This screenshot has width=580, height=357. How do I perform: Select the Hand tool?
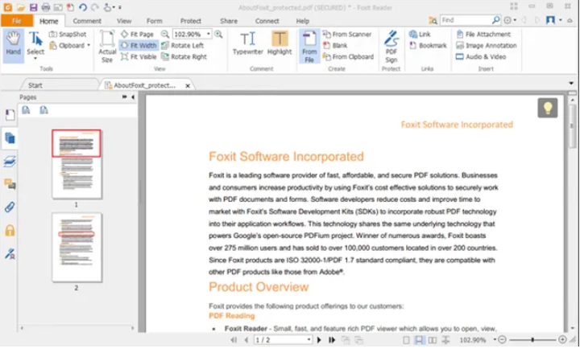coord(13,43)
